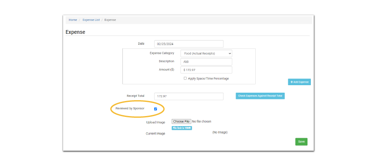Click the Sponsor link text
The image size is (376, 167).
[x=139, y=109]
